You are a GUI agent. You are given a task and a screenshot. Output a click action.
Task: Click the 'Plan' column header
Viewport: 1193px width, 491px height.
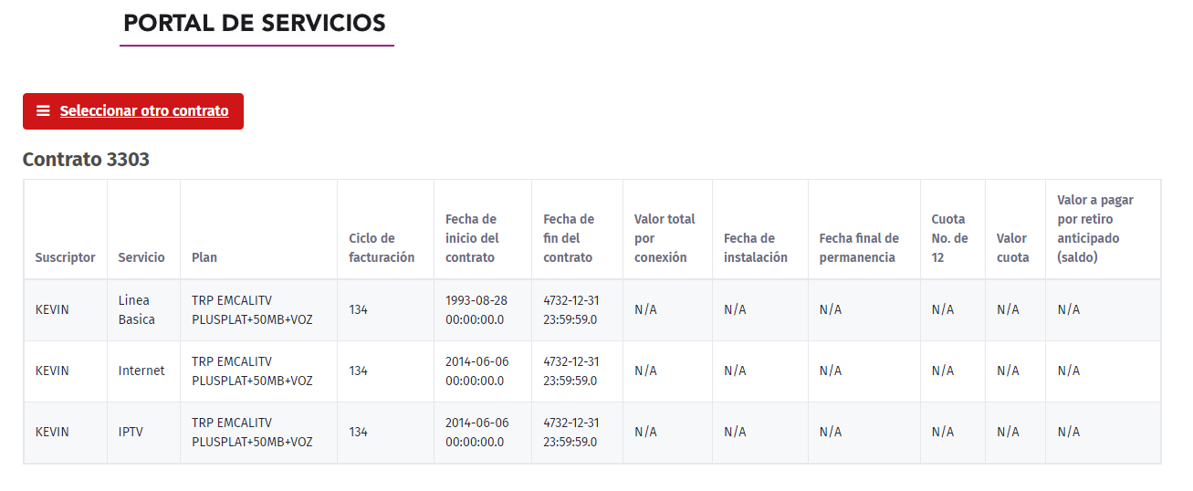pyautogui.click(x=204, y=257)
